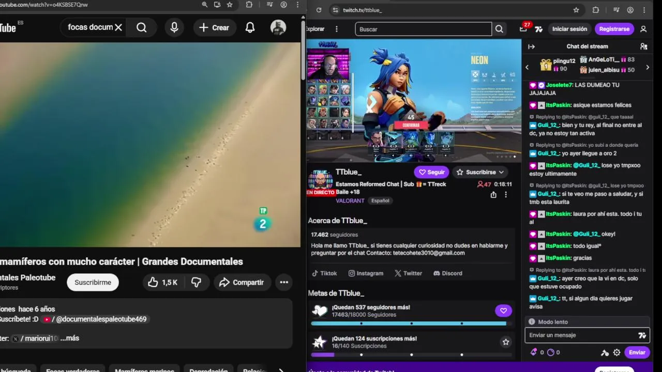Dislike the YouTube documentary video
The height and width of the screenshot is (372, 662).
(196, 282)
